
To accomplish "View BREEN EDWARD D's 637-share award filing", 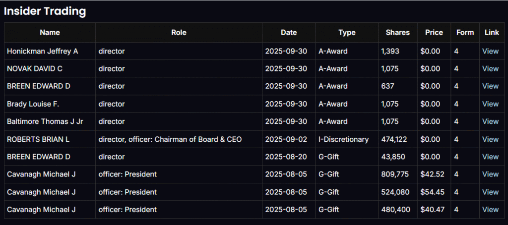I will point(490,86).
